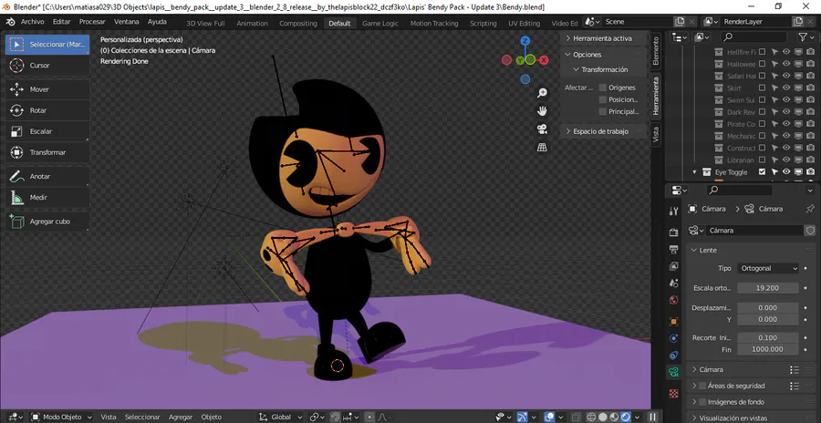Viewport: 821px width, 423px height.
Task: Open the Modo Objeto mode dropdown
Action: tap(62, 417)
